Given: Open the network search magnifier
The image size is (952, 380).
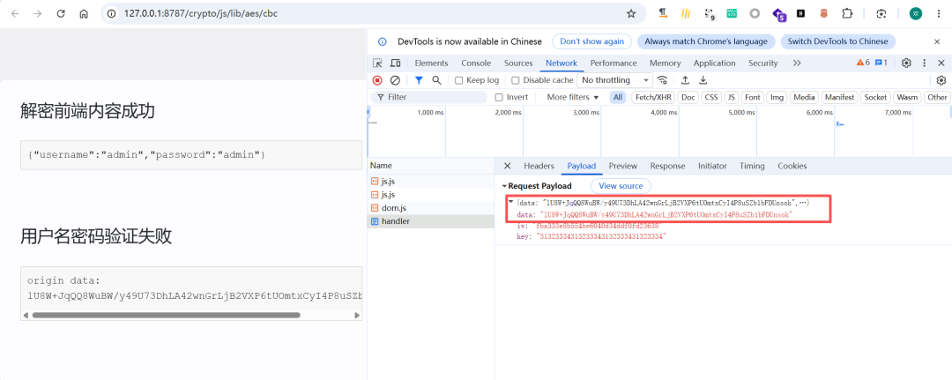Looking at the screenshot, I should [x=436, y=80].
